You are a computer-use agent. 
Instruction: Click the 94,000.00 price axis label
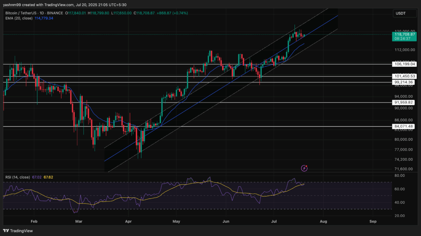(x=404, y=96)
